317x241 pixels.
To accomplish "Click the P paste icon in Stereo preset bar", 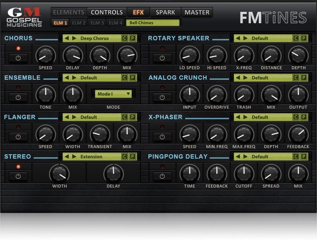I will tap(133, 156).
